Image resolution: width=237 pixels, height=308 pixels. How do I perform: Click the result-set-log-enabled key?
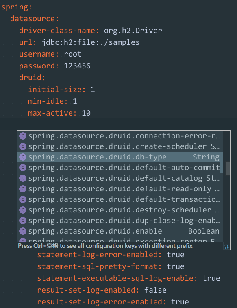tap(88, 290)
